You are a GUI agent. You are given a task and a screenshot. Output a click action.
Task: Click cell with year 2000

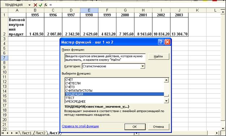(125, 15)
